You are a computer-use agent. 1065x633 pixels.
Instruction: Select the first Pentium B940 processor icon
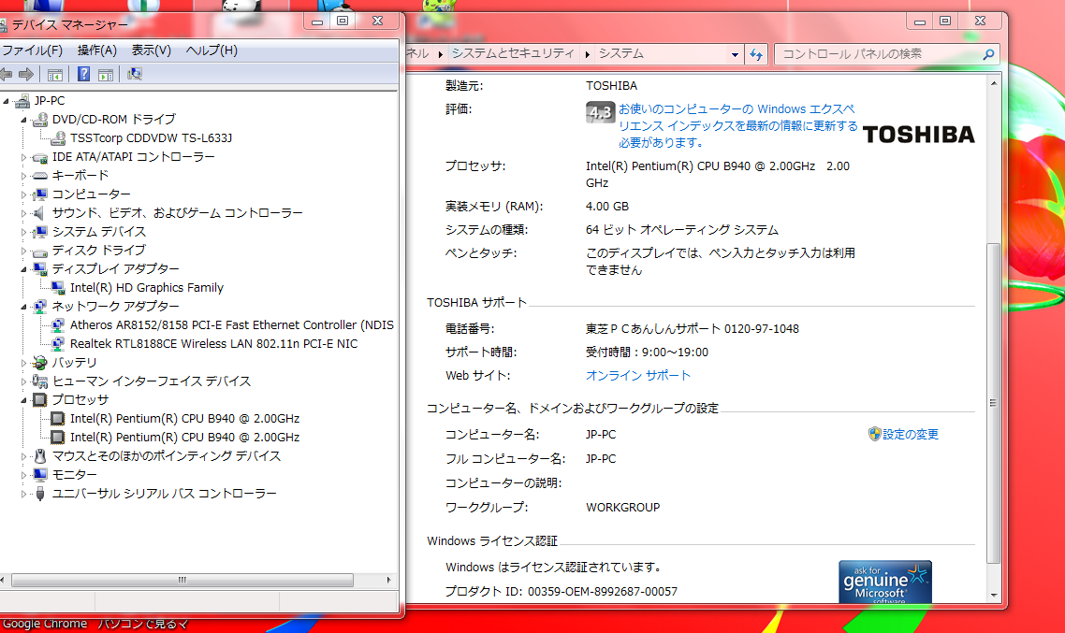click(x=58, y=419)
